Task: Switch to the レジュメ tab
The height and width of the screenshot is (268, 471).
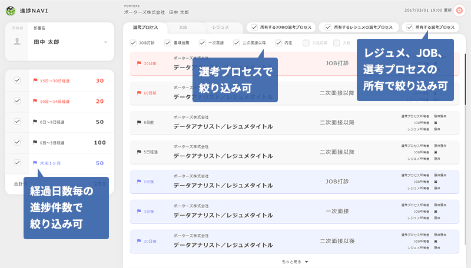Action: click(220, 27)
